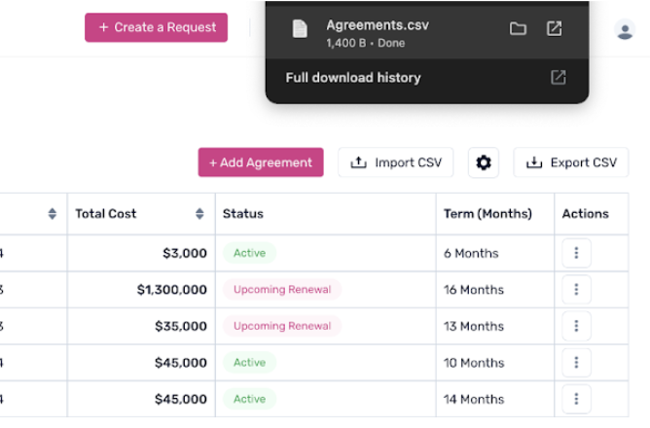
Task: Open actions menu for 10 Months agreement
Action: (x=576, y=363)
